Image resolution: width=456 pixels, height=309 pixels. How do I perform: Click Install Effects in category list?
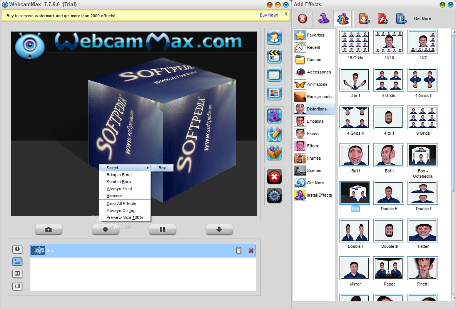point(314,195)
